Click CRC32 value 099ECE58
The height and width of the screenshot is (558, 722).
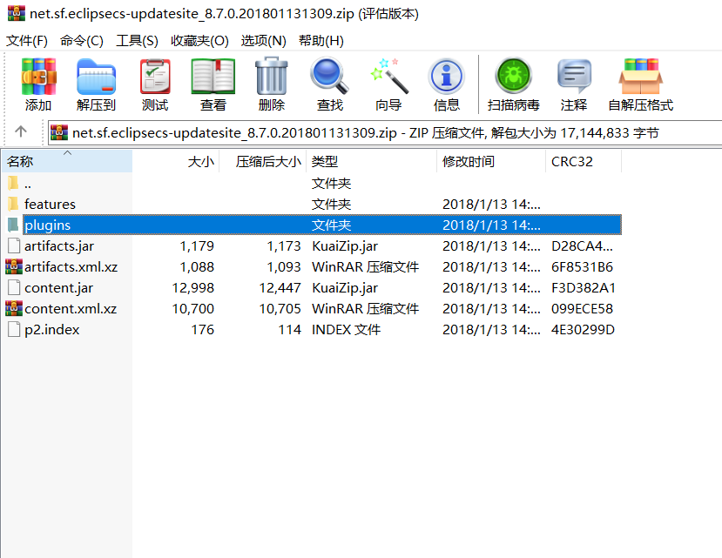(582, 309)
